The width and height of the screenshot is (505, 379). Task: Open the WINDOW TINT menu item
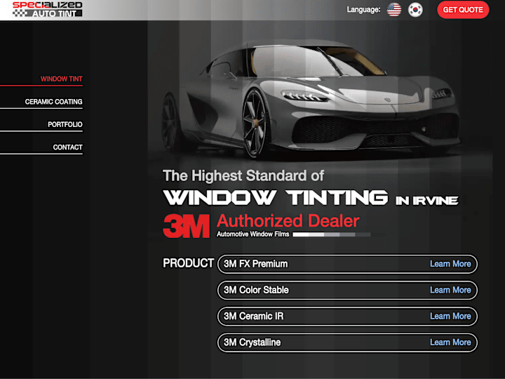coord(61,79)
